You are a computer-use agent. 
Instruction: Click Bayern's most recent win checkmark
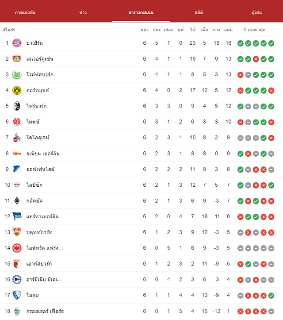(271, 43)
